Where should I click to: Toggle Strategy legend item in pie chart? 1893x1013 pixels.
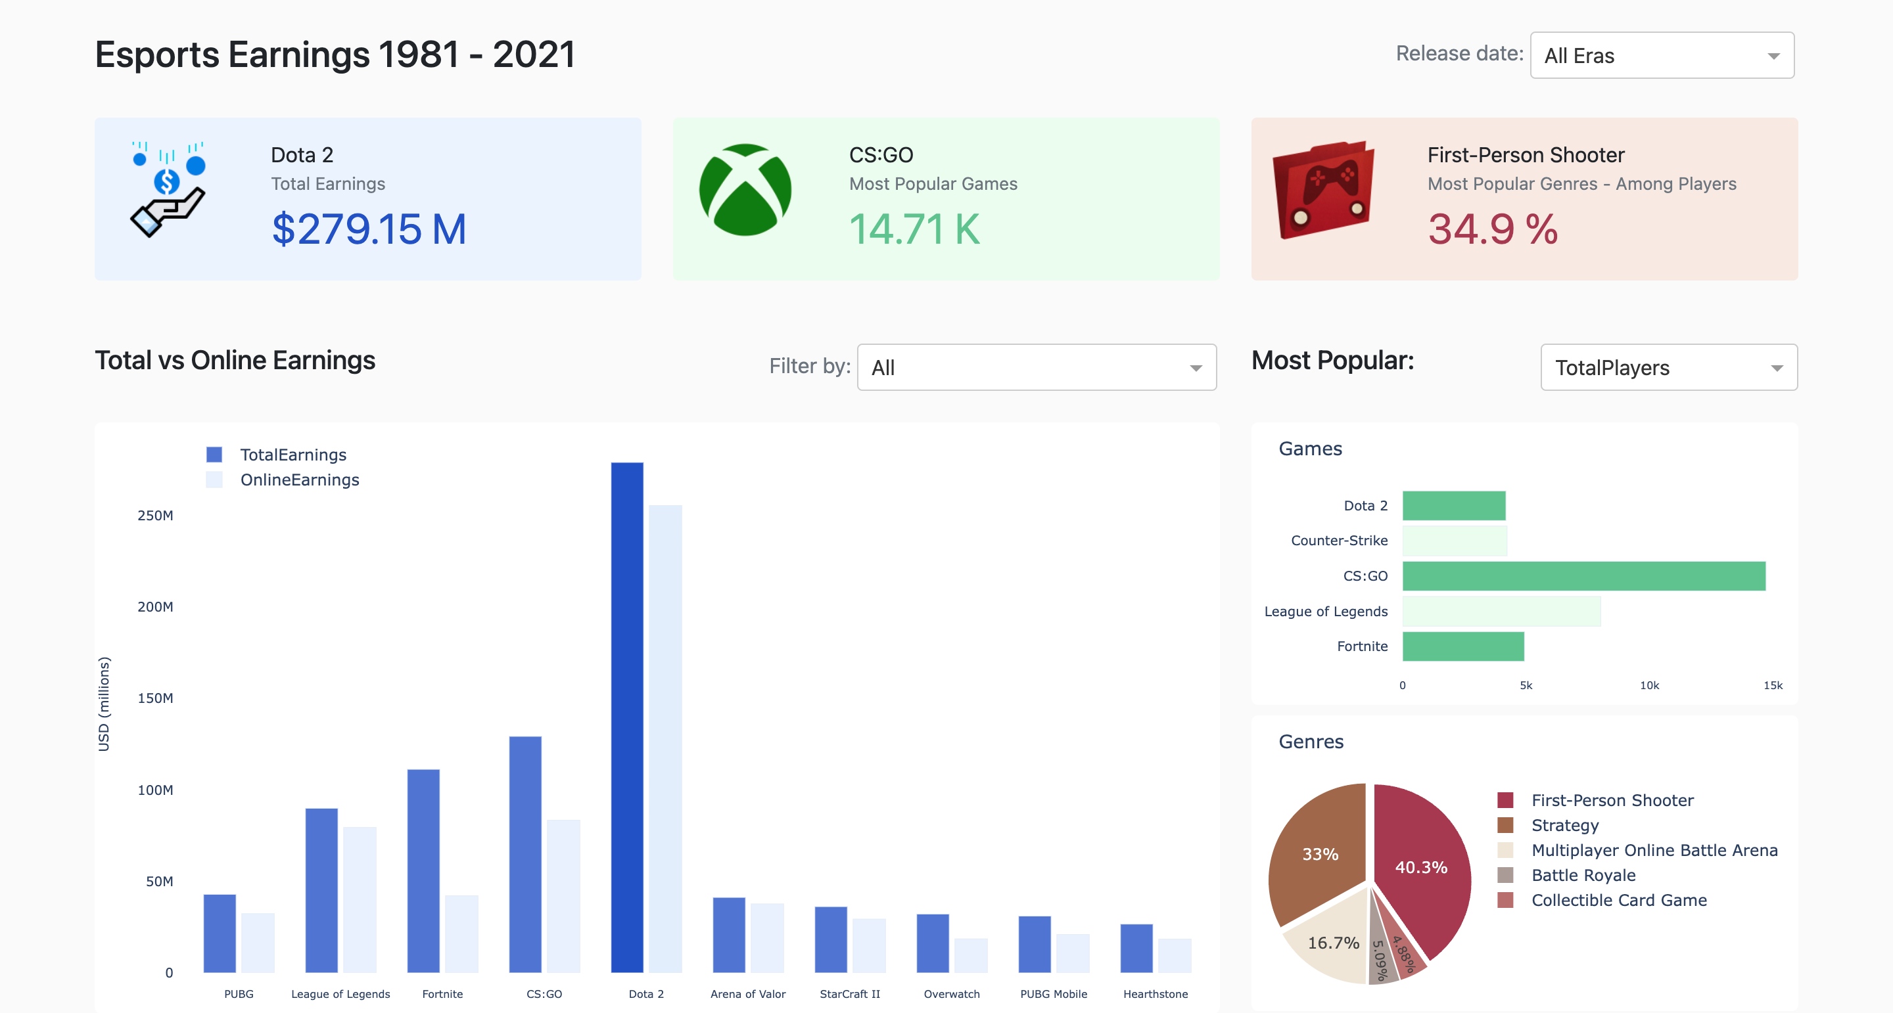pos(1564,825)
